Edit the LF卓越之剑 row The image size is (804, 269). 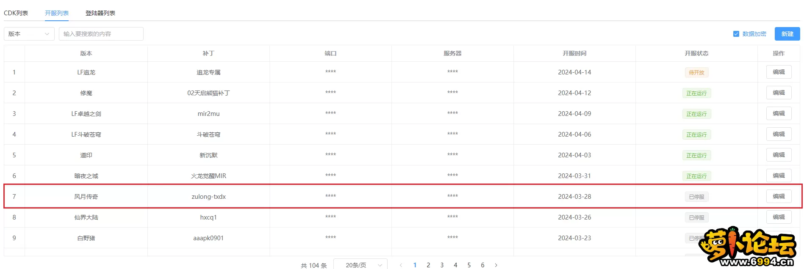[x=779, y=113]
